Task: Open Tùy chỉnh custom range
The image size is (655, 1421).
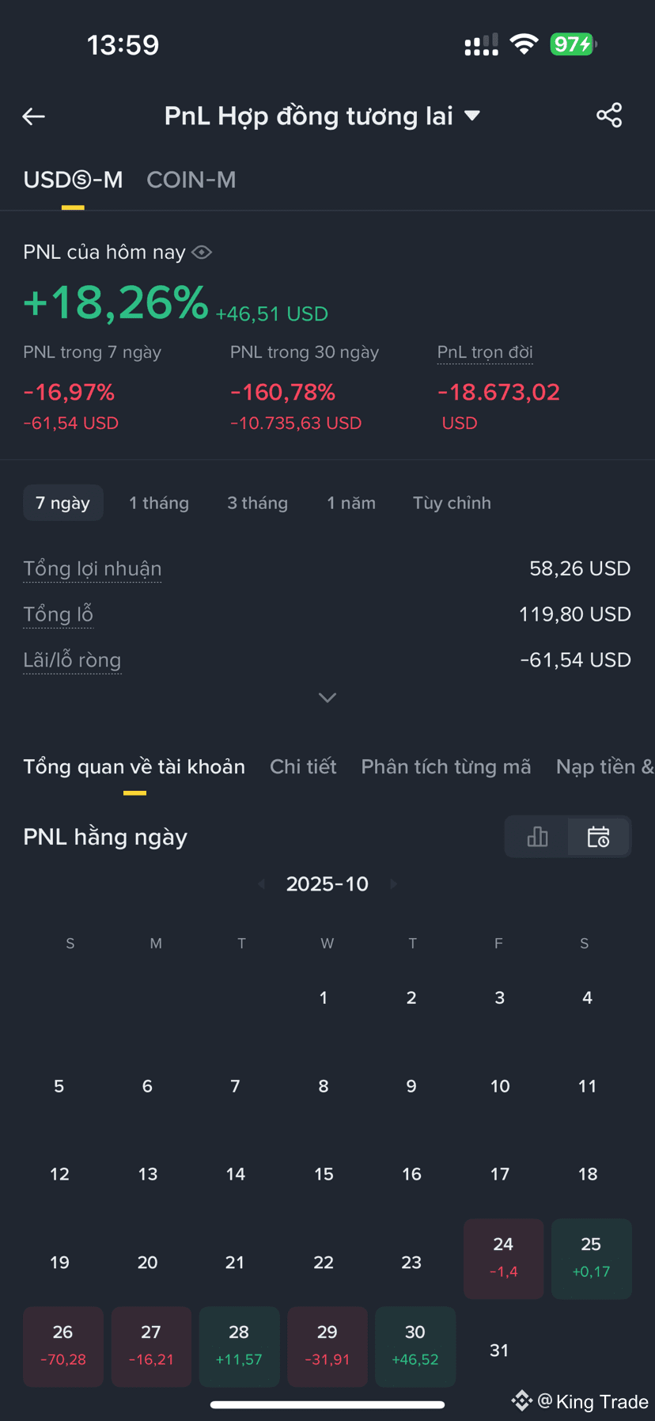Action: coord(452,503)
